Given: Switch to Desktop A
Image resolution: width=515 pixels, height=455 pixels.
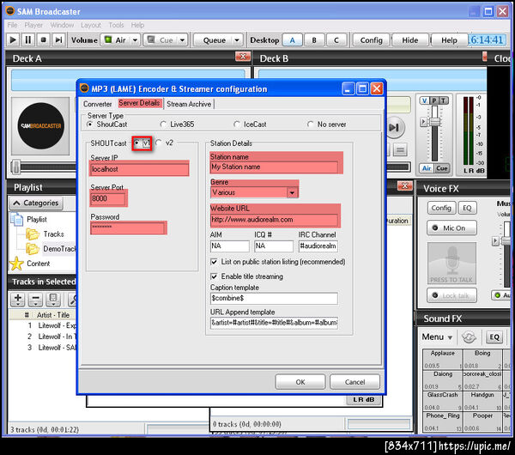Looking at the screenshot, I should point(293,40).
